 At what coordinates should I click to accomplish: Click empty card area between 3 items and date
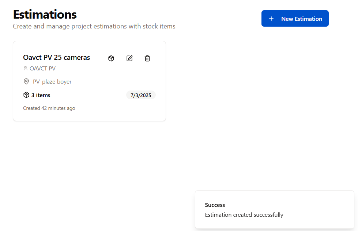tap(88, 95)
